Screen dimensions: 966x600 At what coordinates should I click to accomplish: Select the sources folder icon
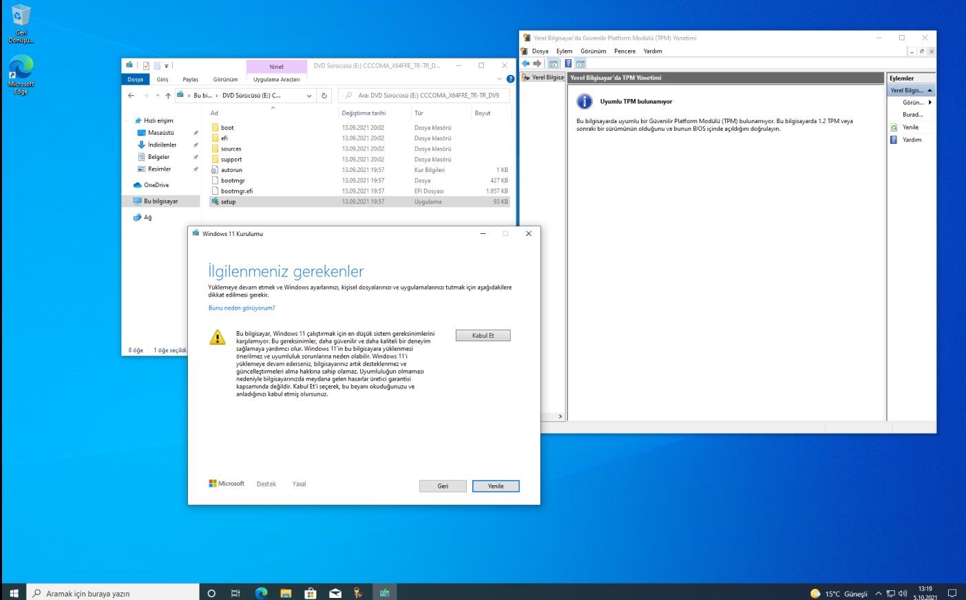[215, 149]
